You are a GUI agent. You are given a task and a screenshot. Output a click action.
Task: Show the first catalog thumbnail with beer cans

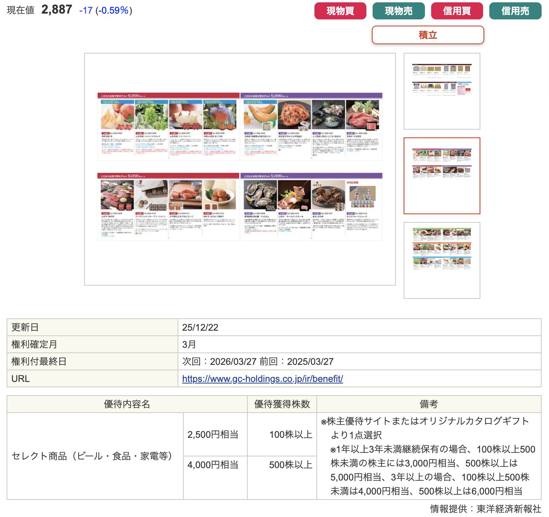(442, 91)
